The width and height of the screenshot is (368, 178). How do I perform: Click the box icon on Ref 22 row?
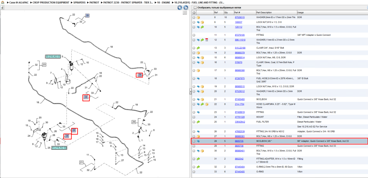click(x=206, y=104)
